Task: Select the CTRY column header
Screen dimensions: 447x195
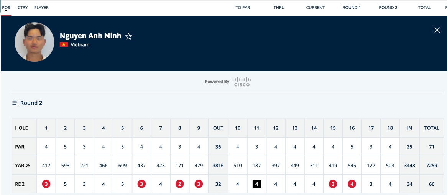Action: pyautogui.click(x=23, y=8)
